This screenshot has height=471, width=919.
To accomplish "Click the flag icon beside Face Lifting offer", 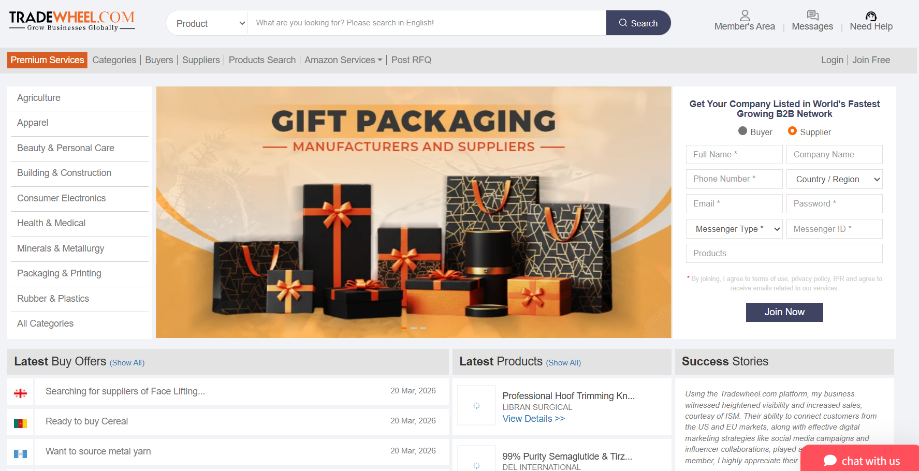I will point(21,393).
